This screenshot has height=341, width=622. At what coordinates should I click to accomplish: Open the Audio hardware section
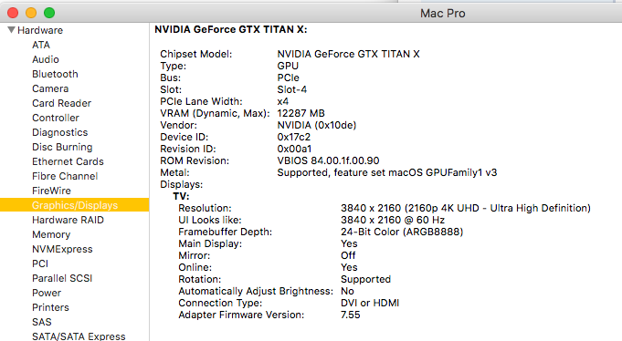(46, 59)
